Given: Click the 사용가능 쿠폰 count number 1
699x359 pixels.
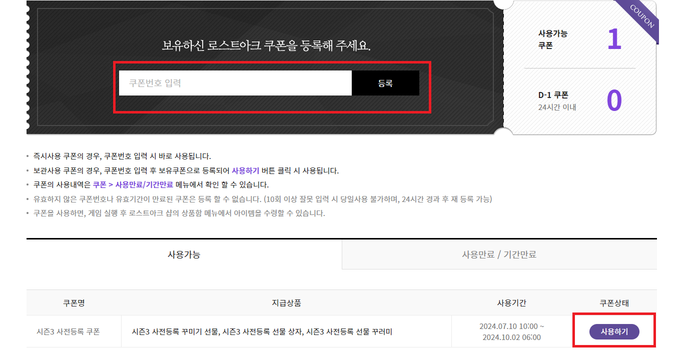Looking at the screenshot, I should pos(614,39).
